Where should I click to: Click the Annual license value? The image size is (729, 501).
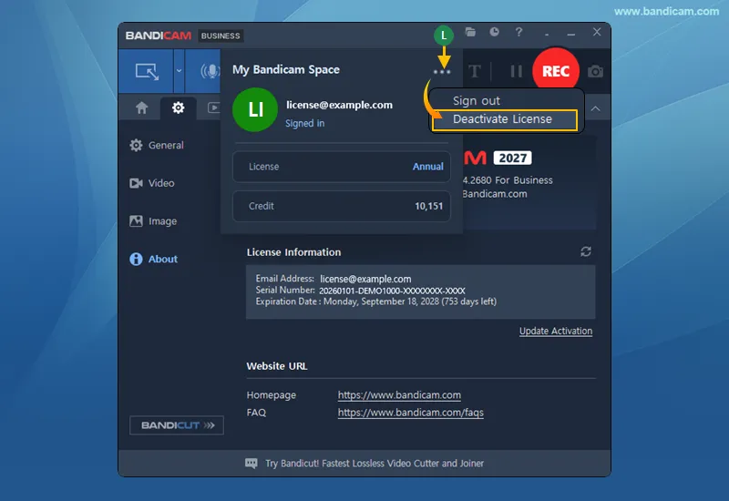click(x=427, y=167)
